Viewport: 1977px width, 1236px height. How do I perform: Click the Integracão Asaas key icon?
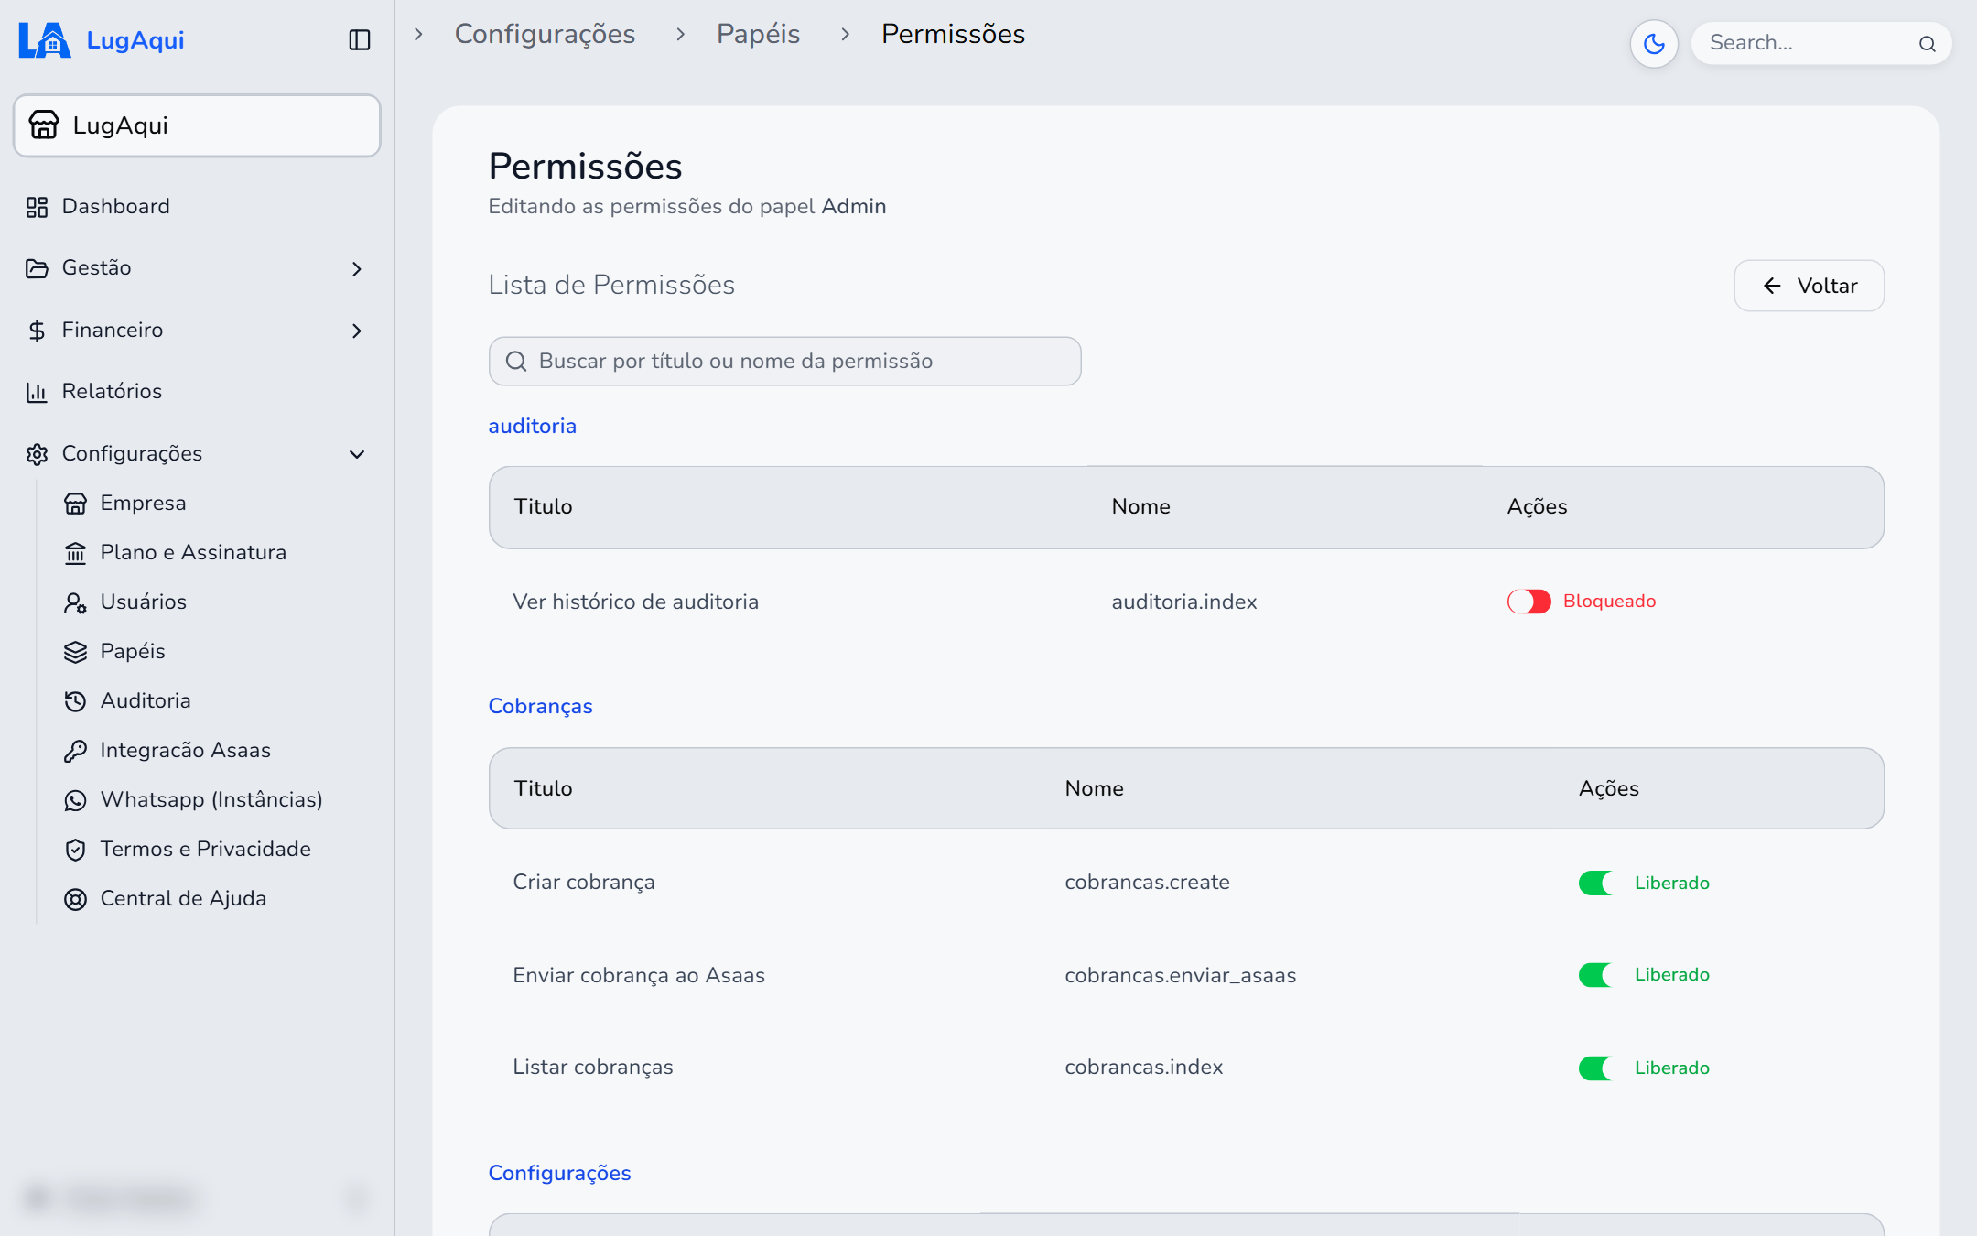point(75,751)
